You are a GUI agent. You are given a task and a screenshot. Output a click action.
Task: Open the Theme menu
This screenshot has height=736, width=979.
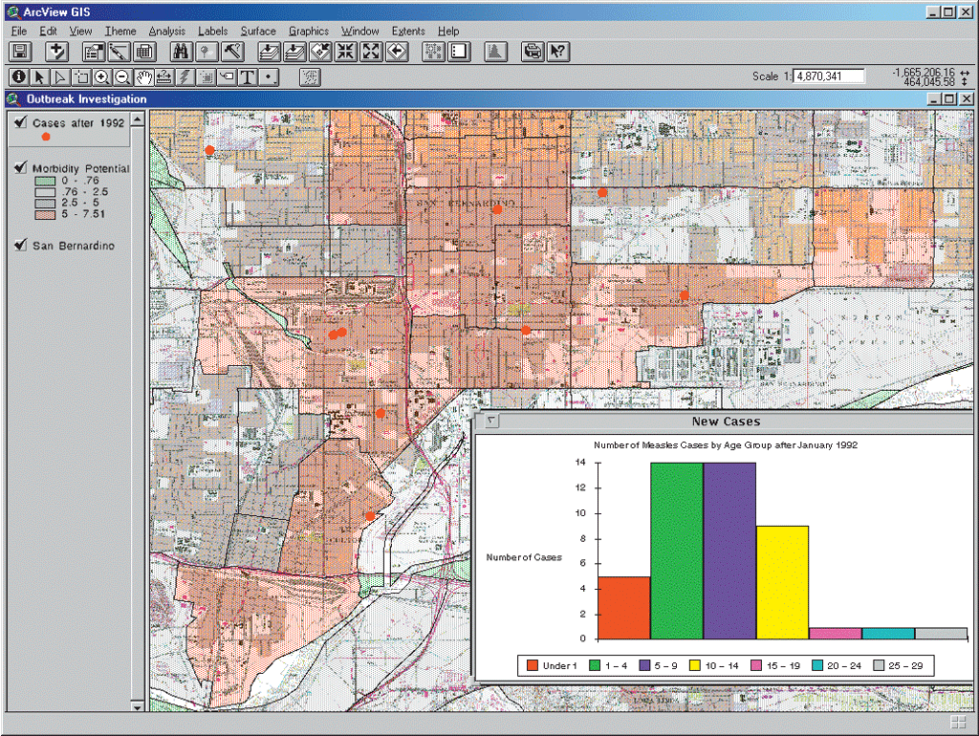(120, 32)
